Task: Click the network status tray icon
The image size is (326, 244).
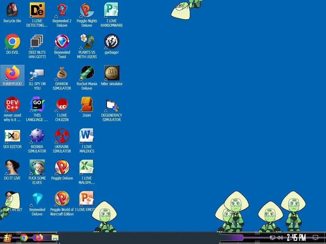Action: [273, 238]
